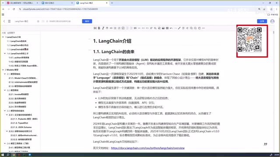Screen dimensions: 280x157
Task: Click 全部展开 to expand the outline
Action: click(11, 33)
